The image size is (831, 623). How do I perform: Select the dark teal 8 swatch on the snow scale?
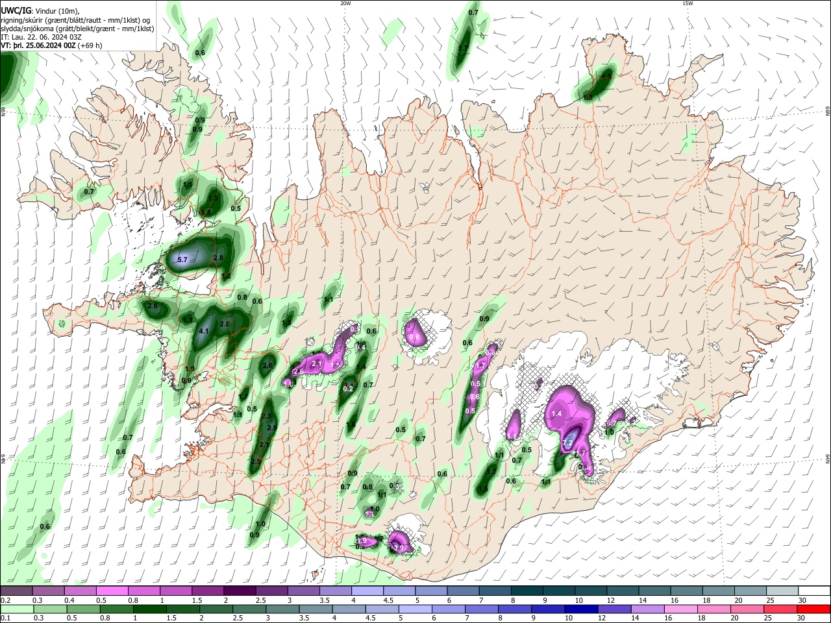pyautogui.click(x=527, y=591)
